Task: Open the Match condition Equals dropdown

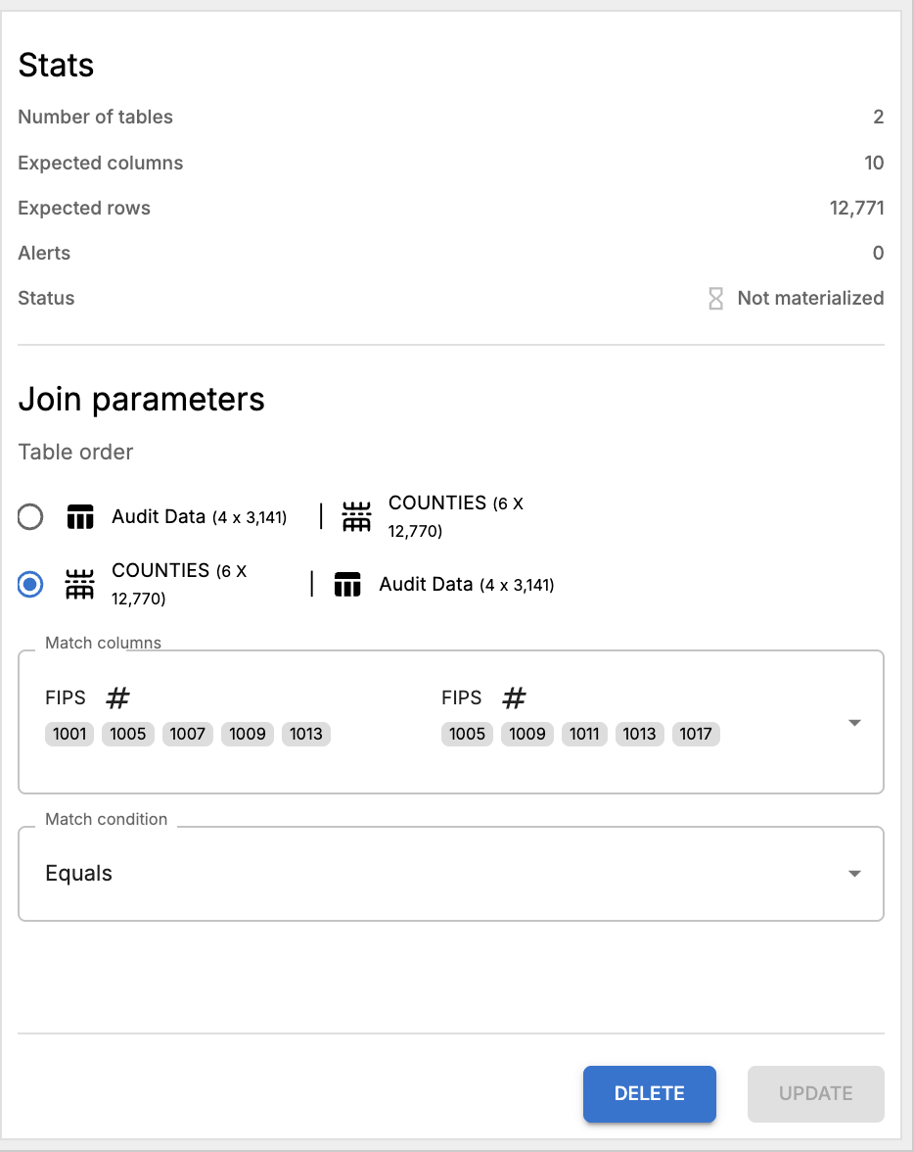Action: [451, 874]
